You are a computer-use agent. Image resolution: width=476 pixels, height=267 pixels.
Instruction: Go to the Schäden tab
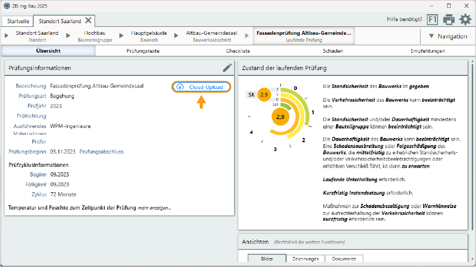333,51
